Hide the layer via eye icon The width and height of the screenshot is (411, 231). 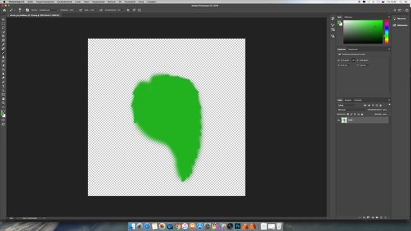tap(338, 120)
